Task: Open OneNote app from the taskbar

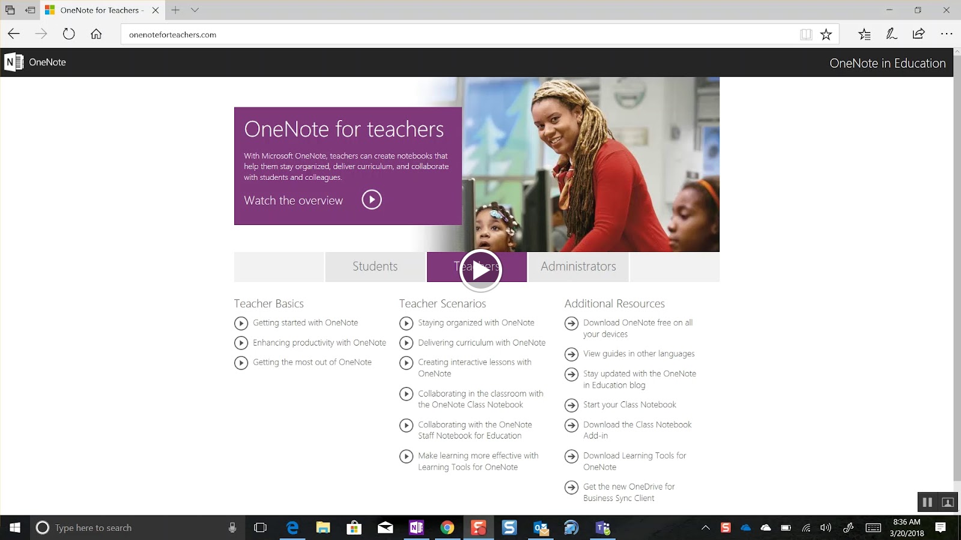Action: pos(416,527)
